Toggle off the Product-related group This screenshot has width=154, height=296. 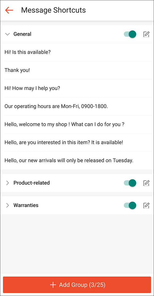tap(130, 183)
